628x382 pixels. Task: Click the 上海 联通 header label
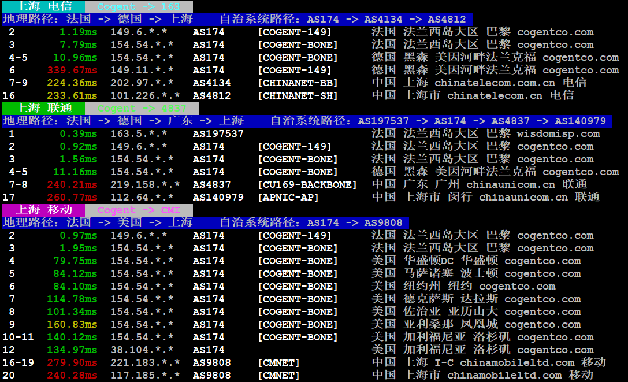click(43, 108)
